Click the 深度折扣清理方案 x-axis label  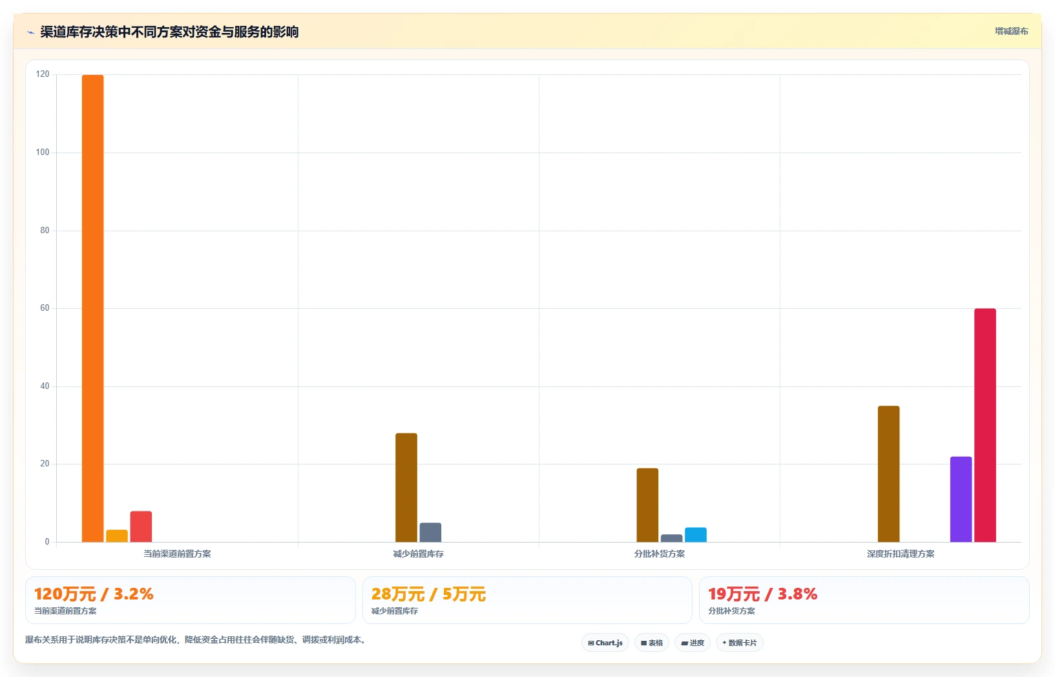(x=901, y=554)
